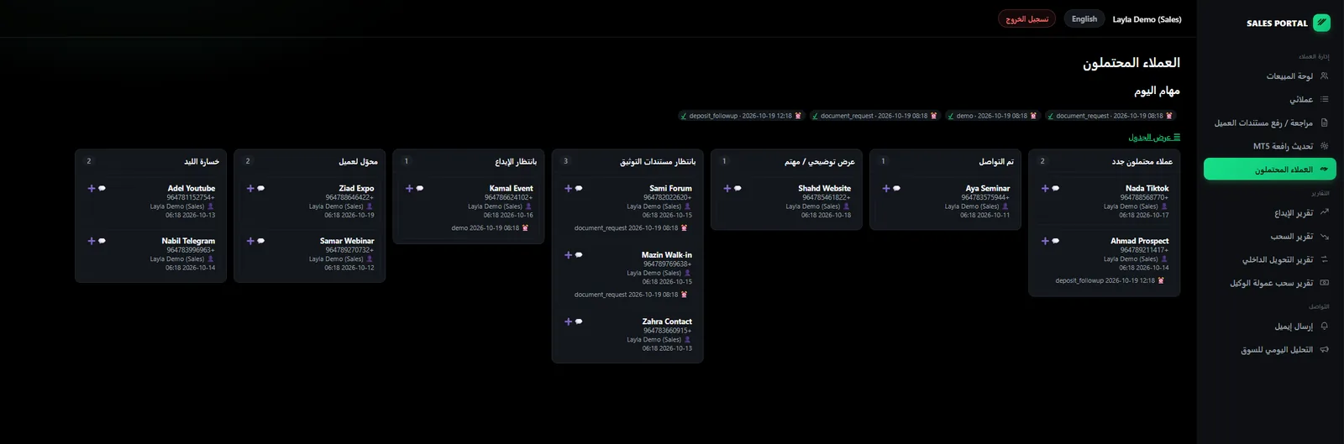Viewport: 1344px width, 444px height.
Task: Open the comment bubble on Kamal Event card
Action: point(420,189)
